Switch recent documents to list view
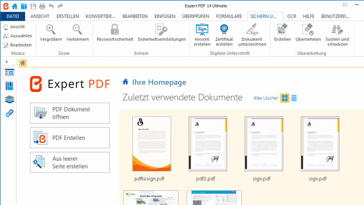This screenshot has width=364, height=205. pos(294,98)
